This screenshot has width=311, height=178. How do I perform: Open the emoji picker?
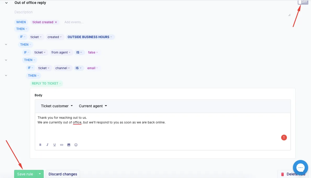coord(76,145)
